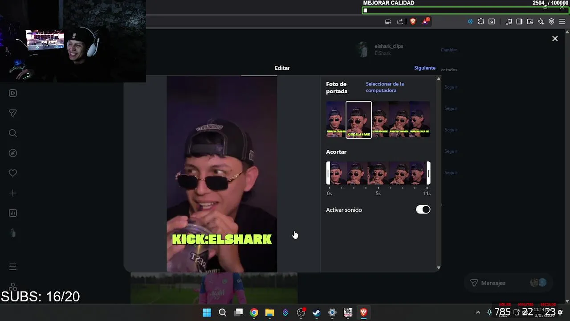Open the dashboard chart icon in sidebar
Image resolution: width=570 pixels, height=321 pixels.
(x=13, y=213)
